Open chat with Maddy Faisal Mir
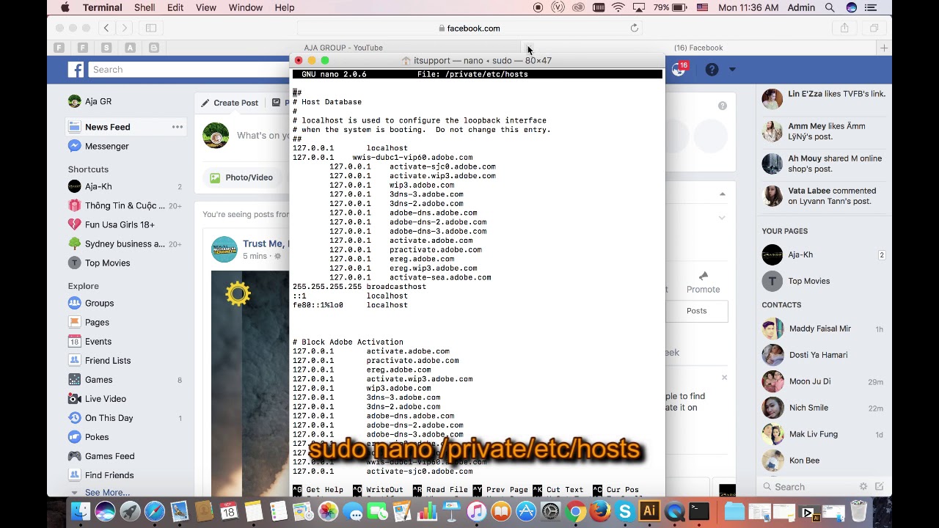The width and height of the screenshot is (939, 528). [820, 329]
